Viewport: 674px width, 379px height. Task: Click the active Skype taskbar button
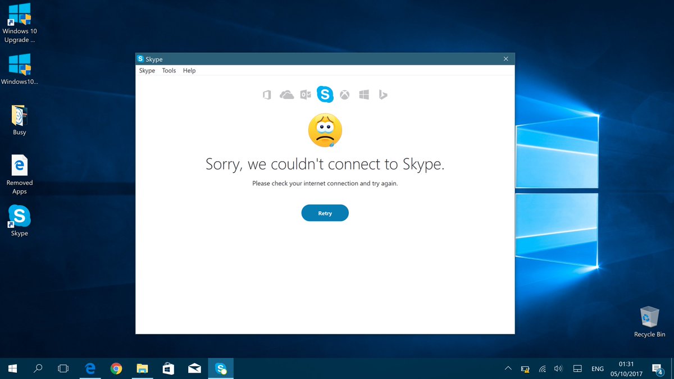pyautogui.click(x=221, y=368)
